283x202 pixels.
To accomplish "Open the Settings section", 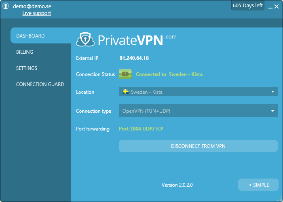I will pos(27,68).
